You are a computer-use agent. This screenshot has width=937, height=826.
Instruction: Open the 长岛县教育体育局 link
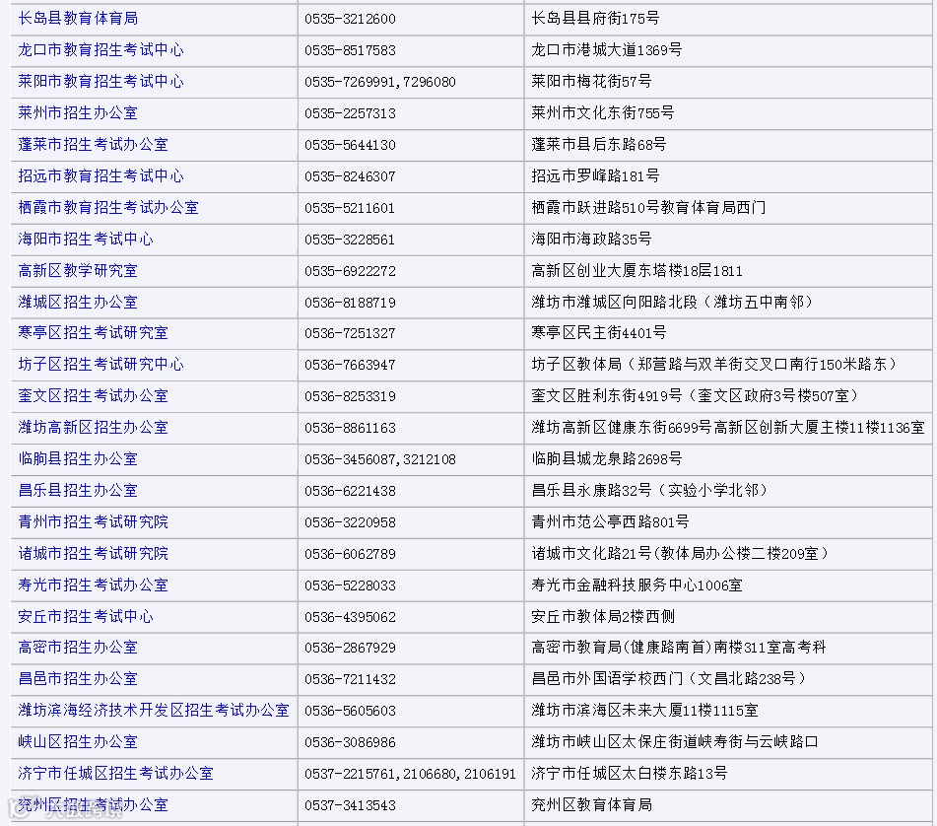78,19
